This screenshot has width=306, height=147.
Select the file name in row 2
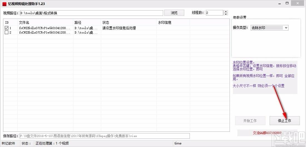[45, 32]
